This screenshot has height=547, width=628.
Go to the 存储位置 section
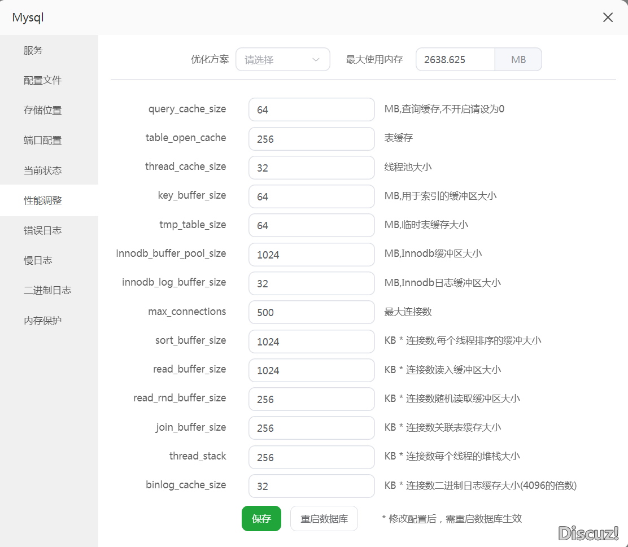click(x=43, y=110)
